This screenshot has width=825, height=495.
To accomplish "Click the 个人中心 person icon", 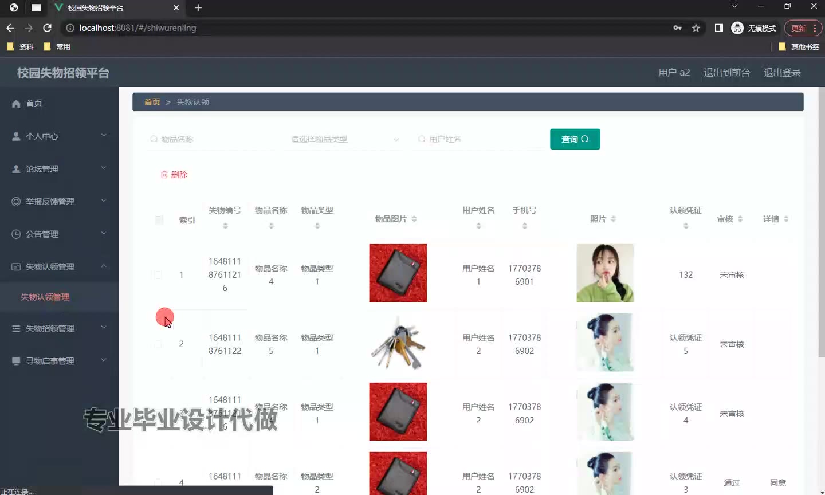I will (x=16, y=136).
